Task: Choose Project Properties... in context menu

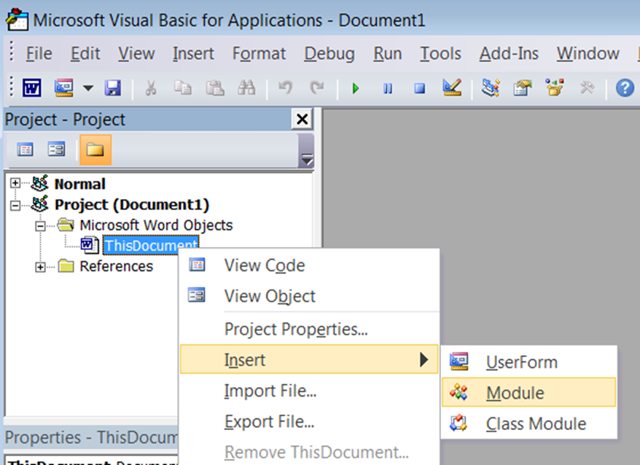Action: [x=309, y=329]
